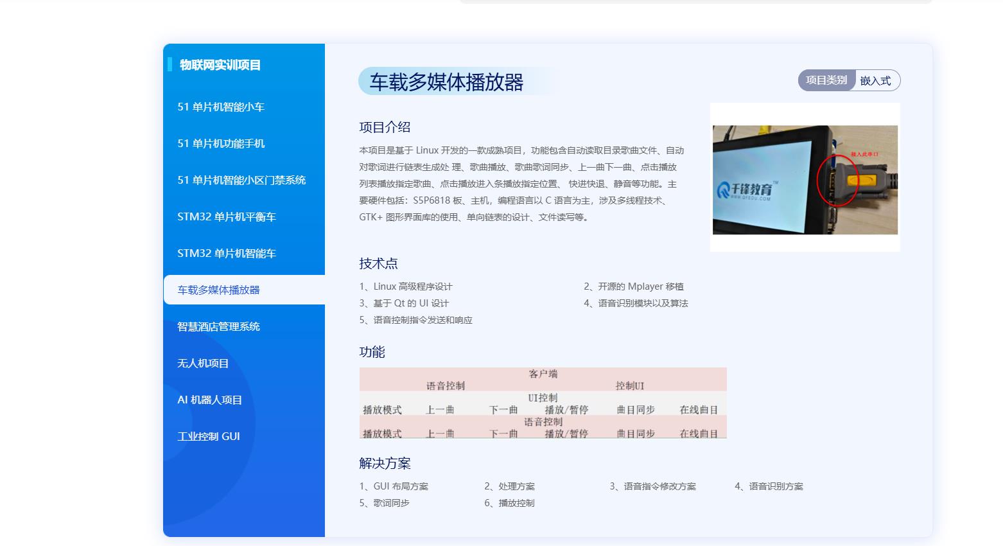Open the 51 单片机智能小车 project
The width and height of the screenshot is (1003, 546).
tap(221, 107)
